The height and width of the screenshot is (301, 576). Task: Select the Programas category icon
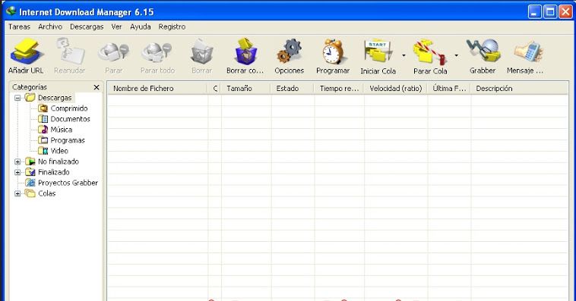(x=43, y=140)
